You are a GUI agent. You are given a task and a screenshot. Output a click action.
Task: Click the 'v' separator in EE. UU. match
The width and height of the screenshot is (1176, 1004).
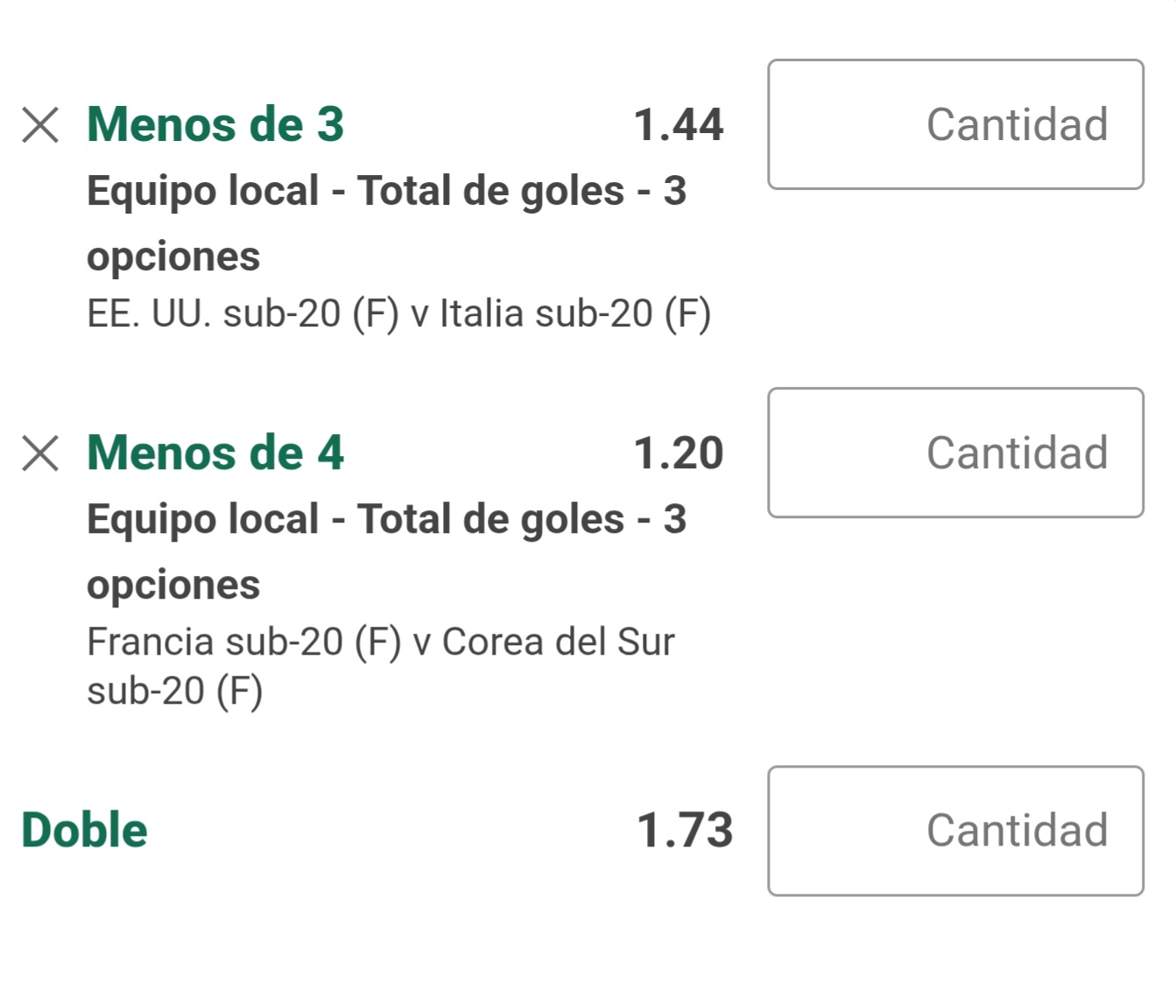click(419, 315)
